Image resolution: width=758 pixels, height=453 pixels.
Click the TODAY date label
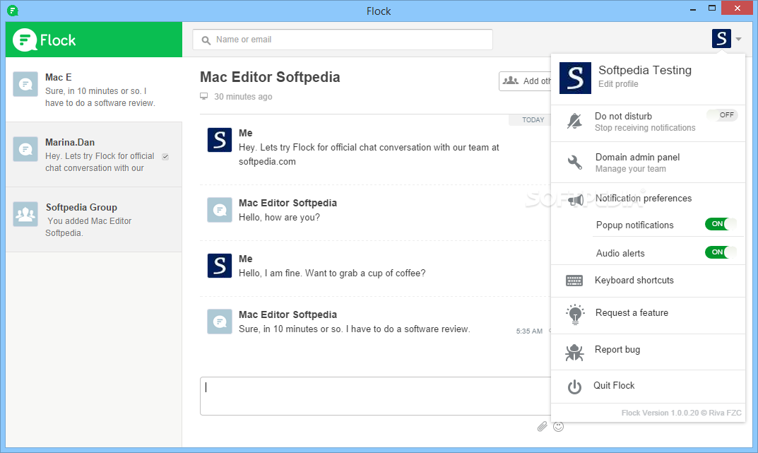[x=533, y=120]
